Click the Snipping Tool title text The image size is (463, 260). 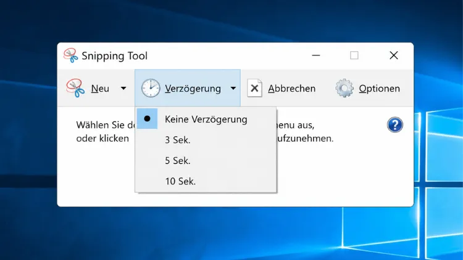(115, 55)
